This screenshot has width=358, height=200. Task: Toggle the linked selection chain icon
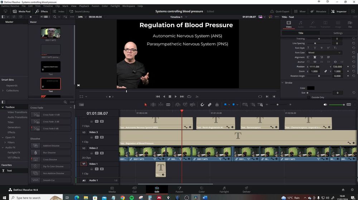(210, 104)
